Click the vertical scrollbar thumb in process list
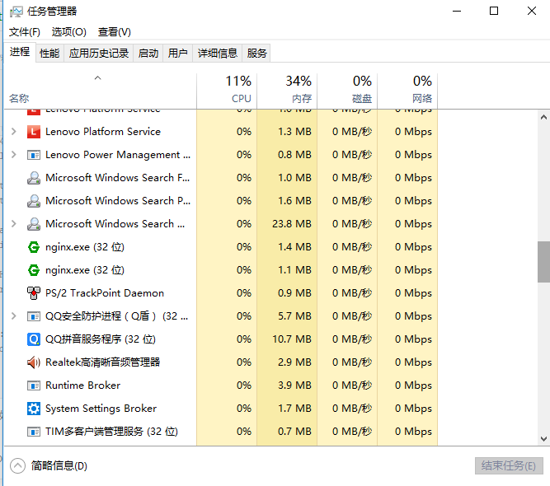Image resolution: width=550 pixels, height=486 pixels. tap(543, 262)
